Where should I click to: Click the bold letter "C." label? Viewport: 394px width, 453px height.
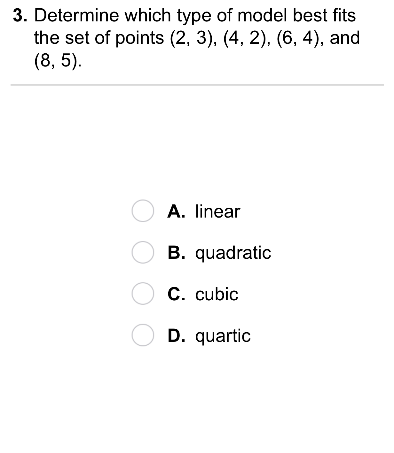177,294
